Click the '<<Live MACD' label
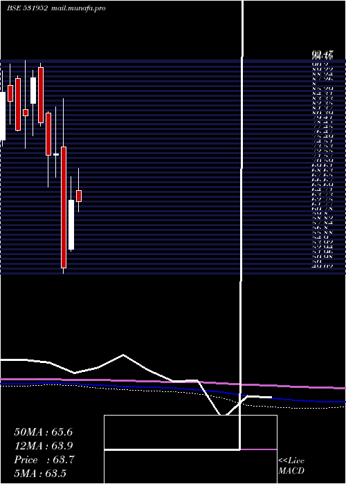Screen dimensions: 346x484 (291, 466)
